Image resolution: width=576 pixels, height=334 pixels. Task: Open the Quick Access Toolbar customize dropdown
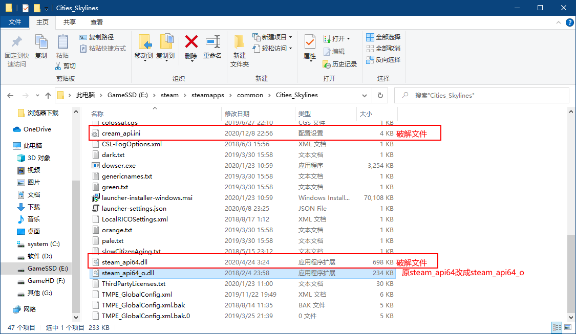(x=46, y=8)
